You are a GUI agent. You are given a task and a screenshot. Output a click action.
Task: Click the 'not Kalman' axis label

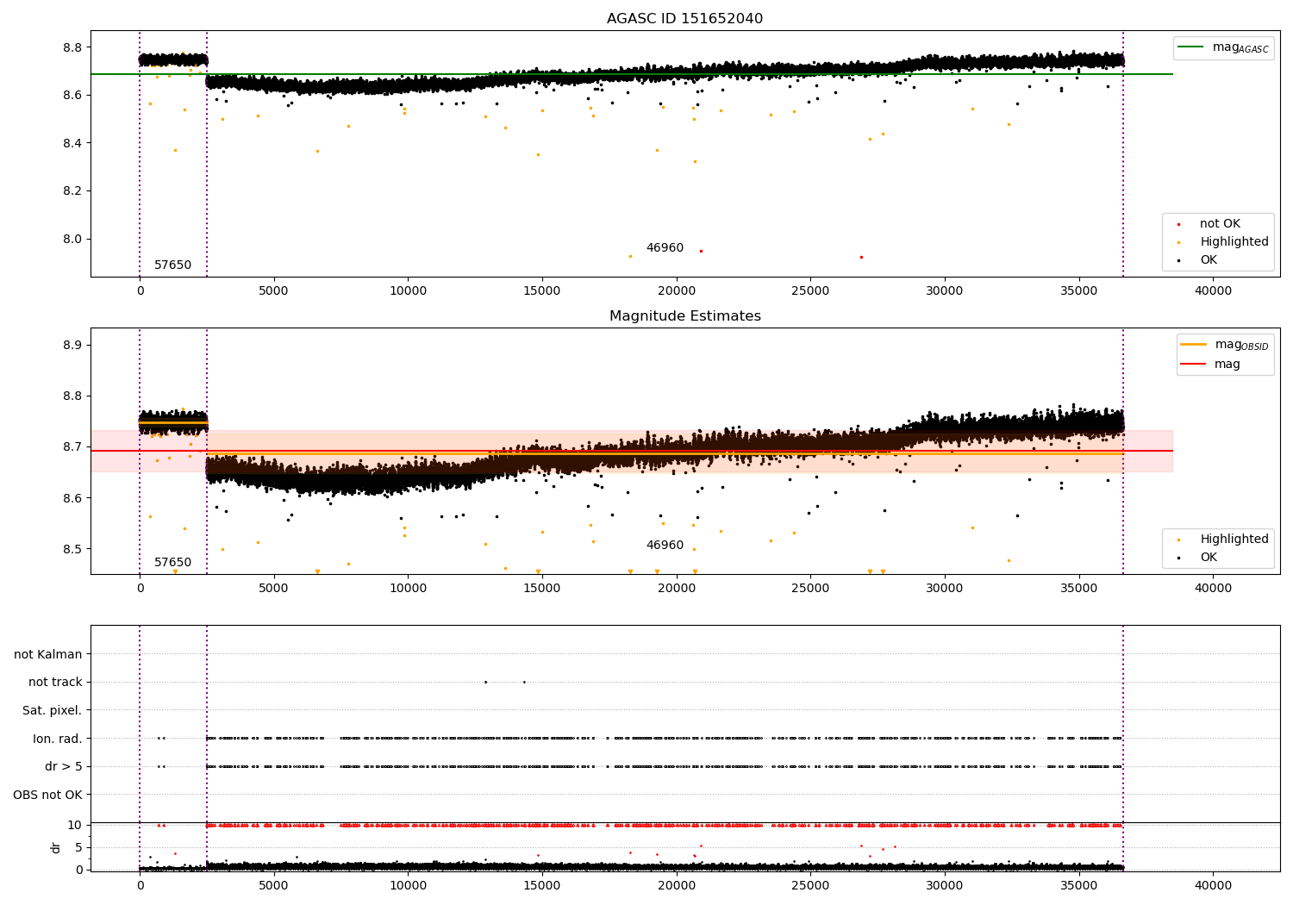click(x=48, y=655)
